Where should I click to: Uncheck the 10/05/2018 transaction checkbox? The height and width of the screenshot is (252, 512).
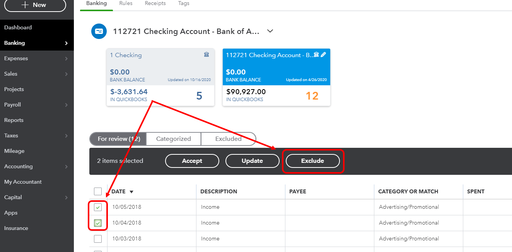[x=97, y=207]
